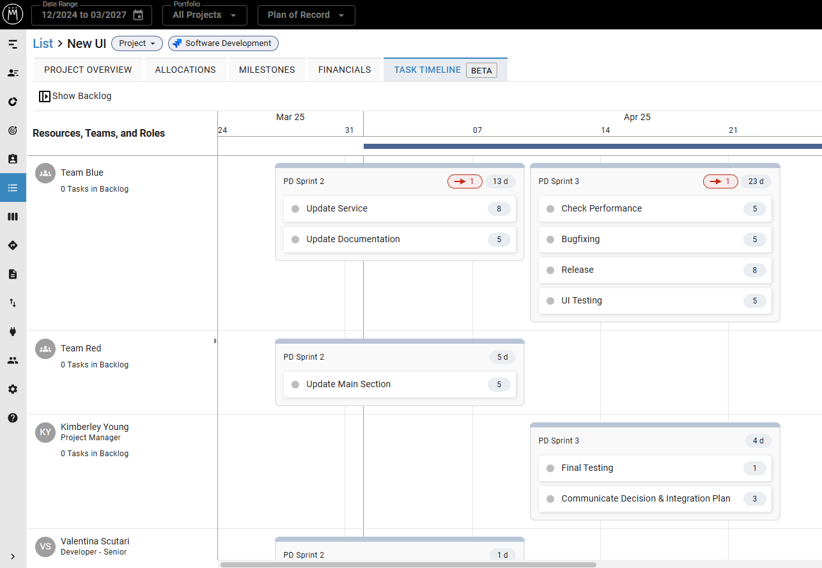Open the resources list sidebar icon
Image resolution: width=822 pixels, height=568 pixels.
[x=13, y=73]
